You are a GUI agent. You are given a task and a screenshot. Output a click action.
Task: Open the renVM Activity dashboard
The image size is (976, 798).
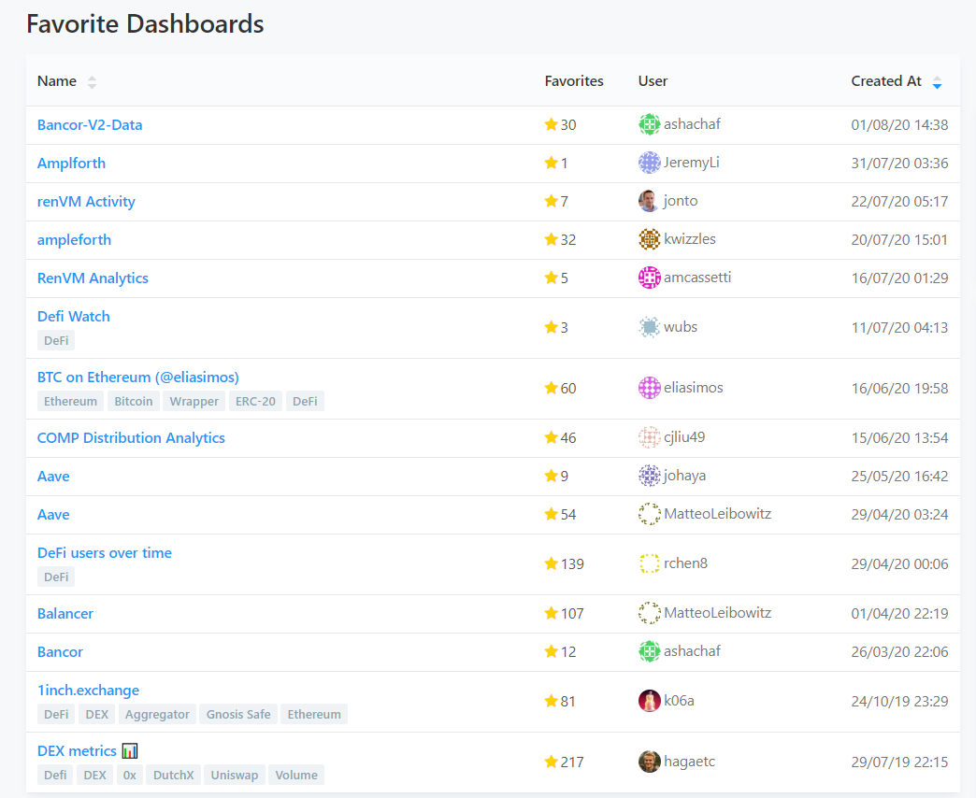click(86, 202)
